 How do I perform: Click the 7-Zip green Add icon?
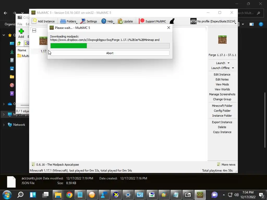[21, 31]
